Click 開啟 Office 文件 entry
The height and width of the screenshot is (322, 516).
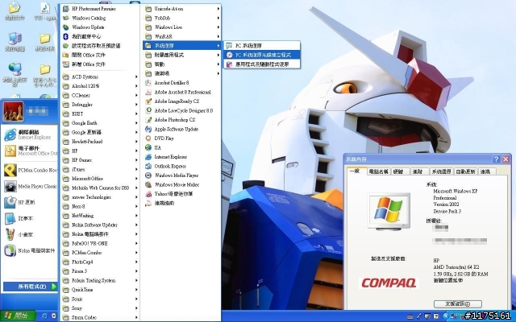point(100,55)
